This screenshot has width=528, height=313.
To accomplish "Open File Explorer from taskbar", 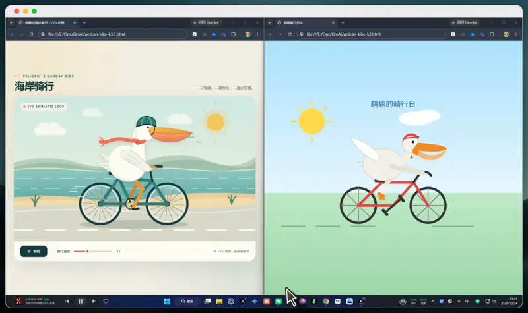I will (x=219, y=301).
